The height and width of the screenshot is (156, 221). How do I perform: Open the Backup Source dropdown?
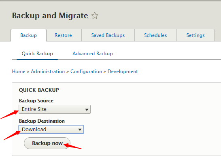click(55, 109)
